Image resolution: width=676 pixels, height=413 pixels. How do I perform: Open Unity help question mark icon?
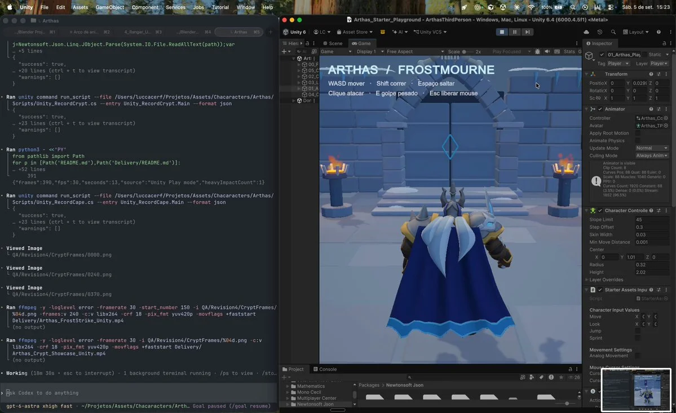click(x=659, y=32)
